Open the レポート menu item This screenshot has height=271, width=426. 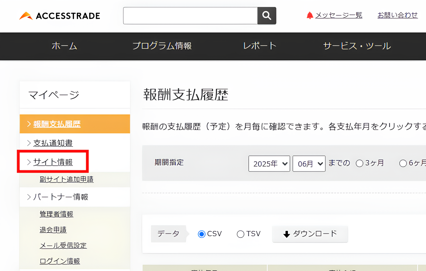coord(259,46)
